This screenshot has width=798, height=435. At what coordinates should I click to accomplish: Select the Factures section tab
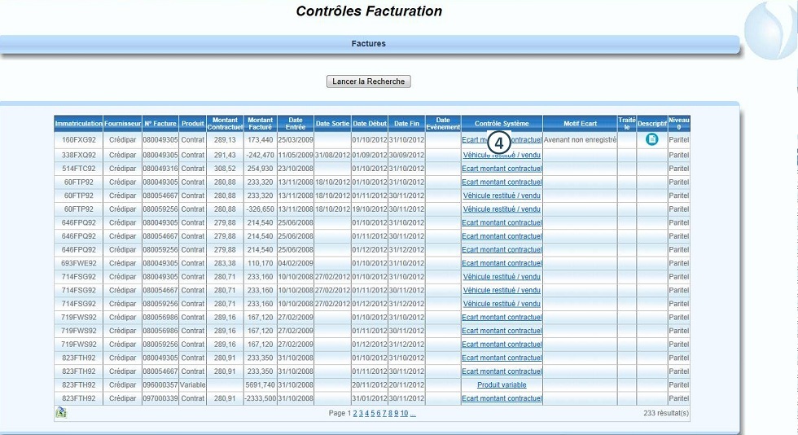[368, 43]
